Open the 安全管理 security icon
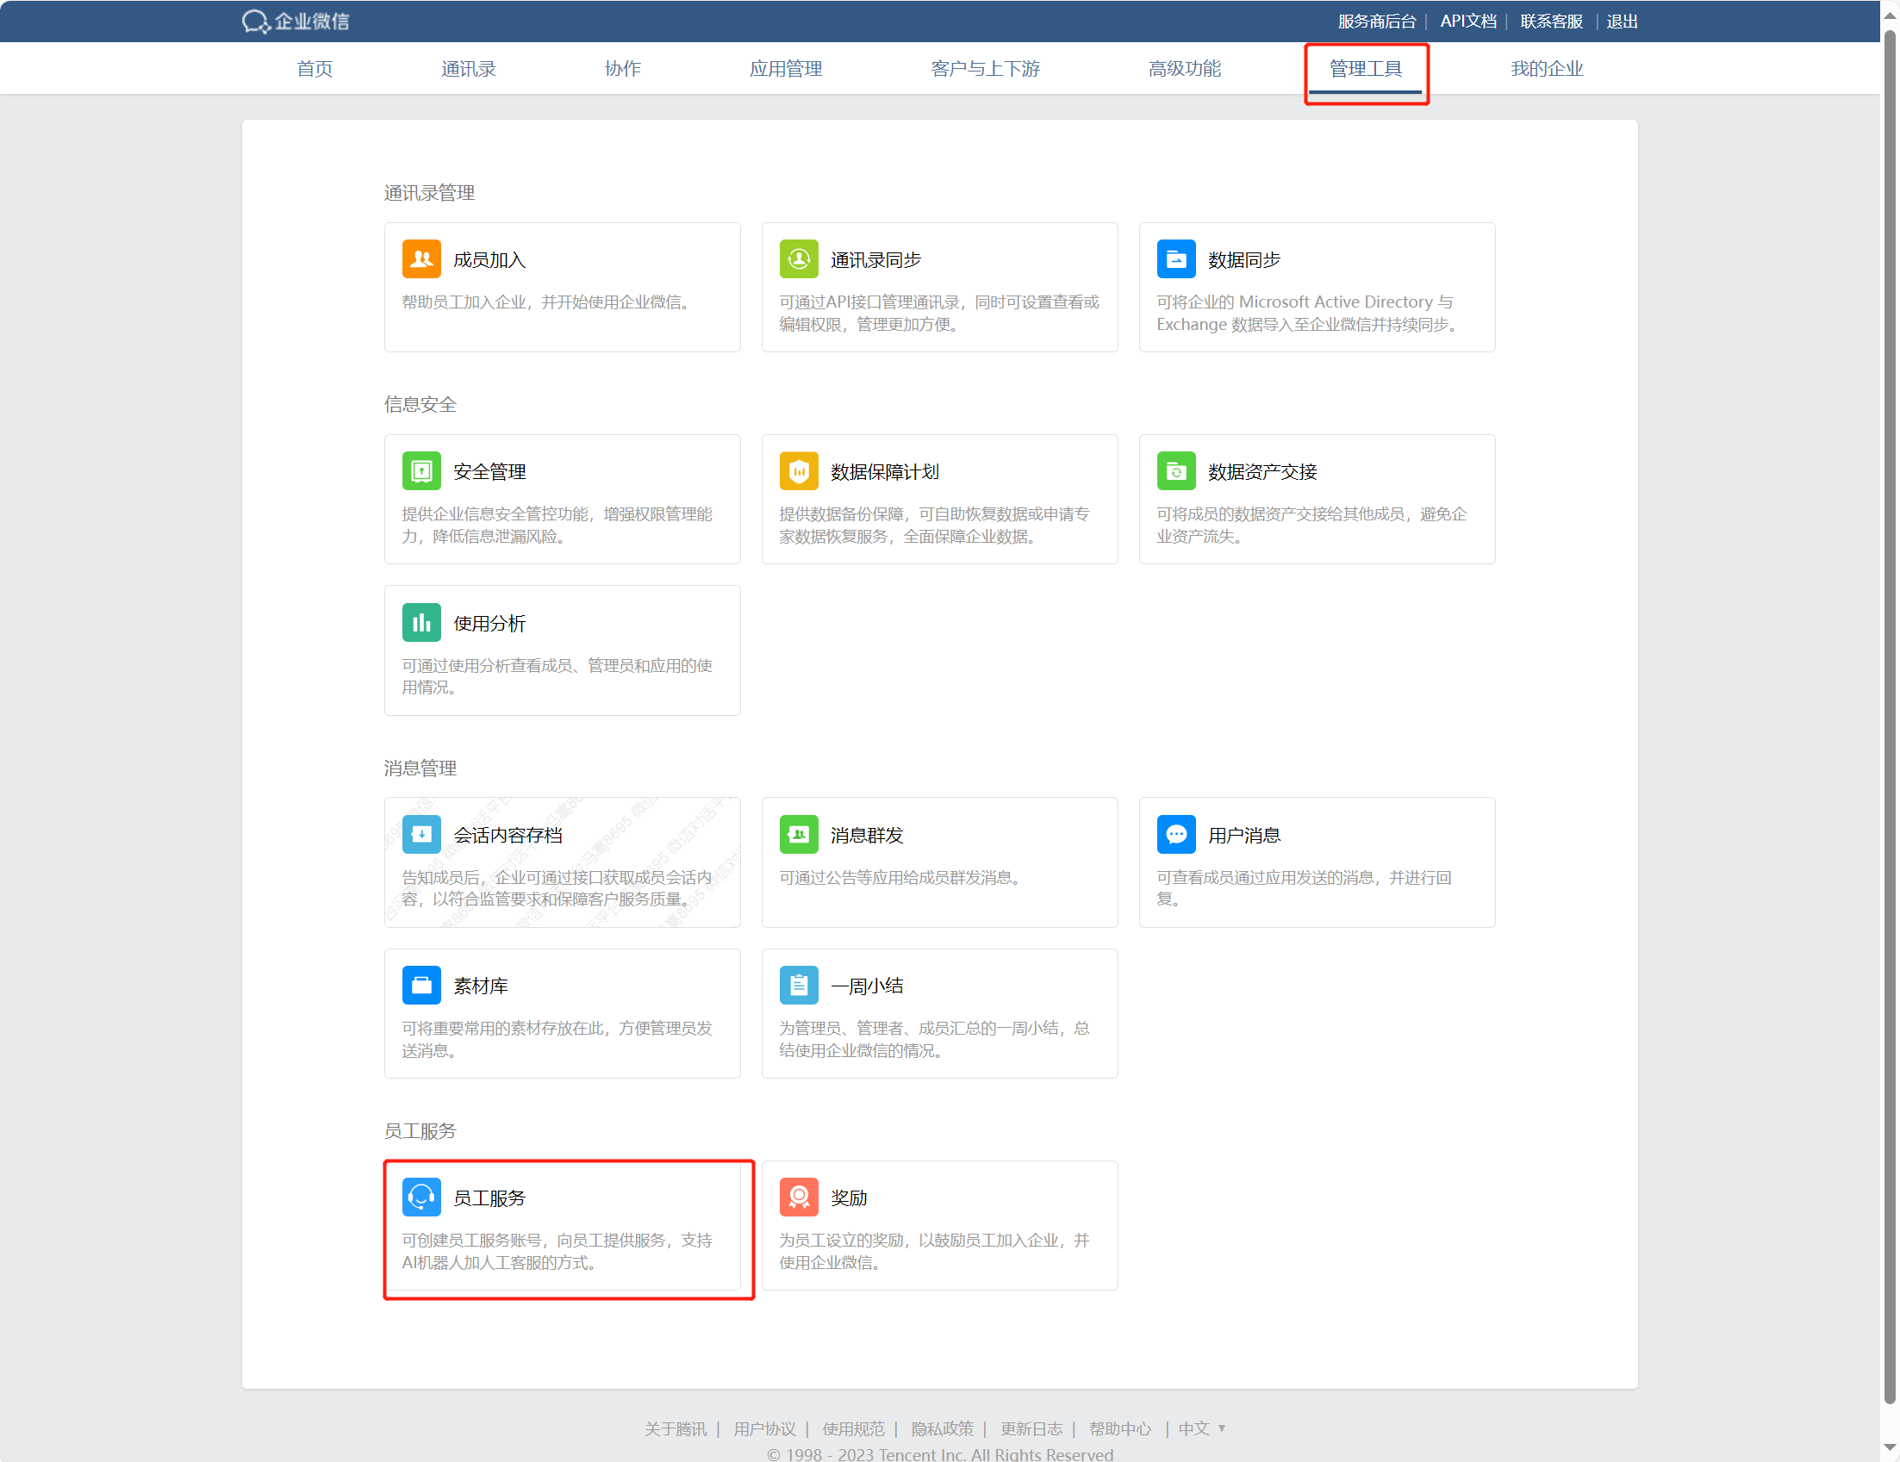Viewport: 1900px width, 1462px height. pos(421,471)
